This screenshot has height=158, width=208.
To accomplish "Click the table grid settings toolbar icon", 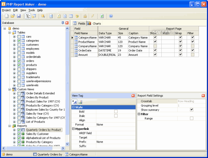I will tap(71, 16).
